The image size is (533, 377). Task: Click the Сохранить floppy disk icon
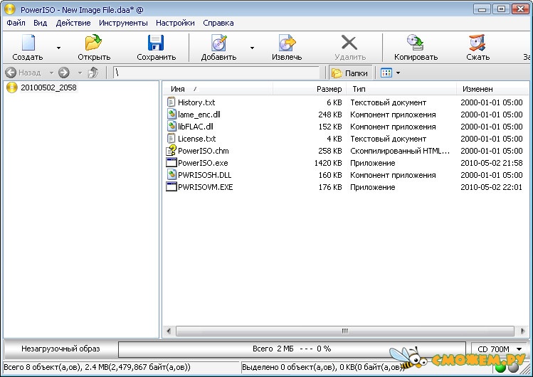tap(156, 43)
